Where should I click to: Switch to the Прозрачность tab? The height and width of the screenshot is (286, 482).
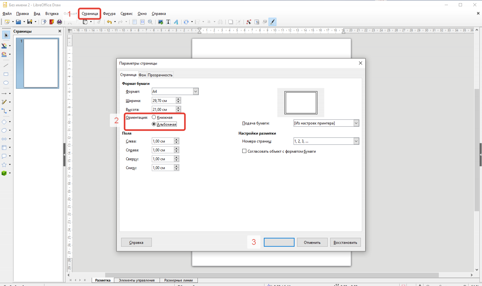[160, 75]
